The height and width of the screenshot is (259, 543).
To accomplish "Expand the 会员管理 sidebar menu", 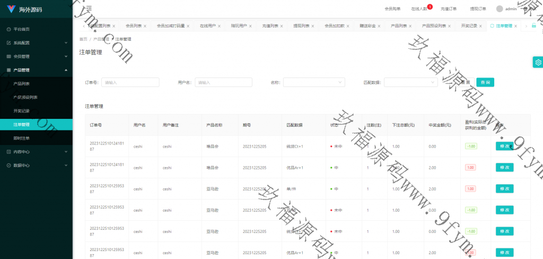I will [36, 56].
